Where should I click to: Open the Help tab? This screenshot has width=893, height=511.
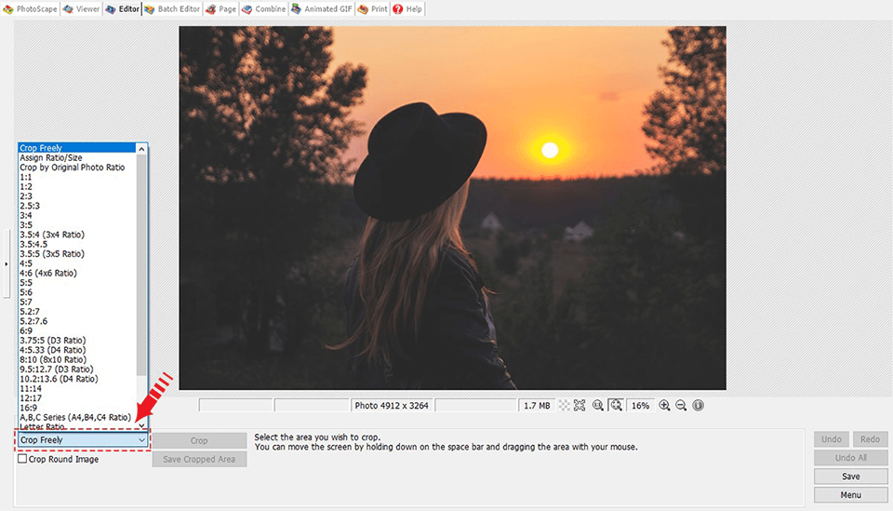point(407,9)
